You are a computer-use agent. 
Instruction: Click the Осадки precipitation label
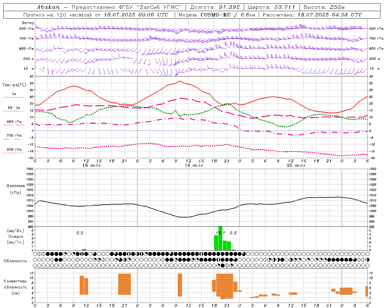click(15, 236)
